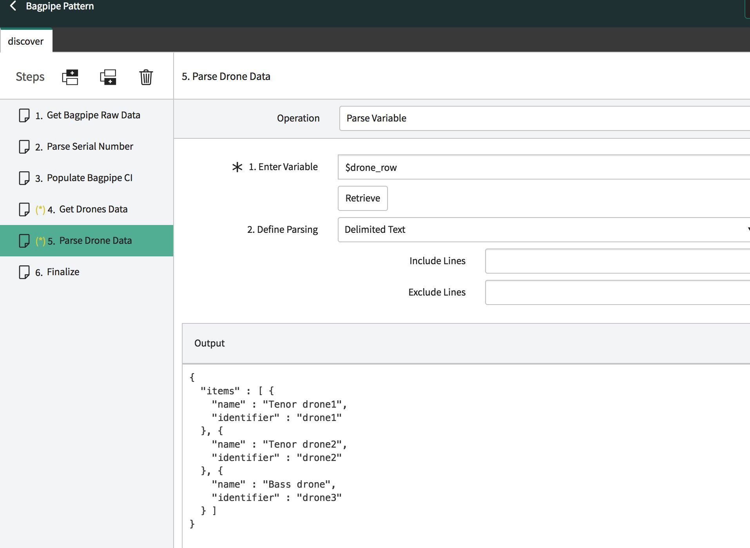The height and width of the screenshot is (548, 750).
Task: Select step 2 Parse Serial Number
Action: (87, 147)
